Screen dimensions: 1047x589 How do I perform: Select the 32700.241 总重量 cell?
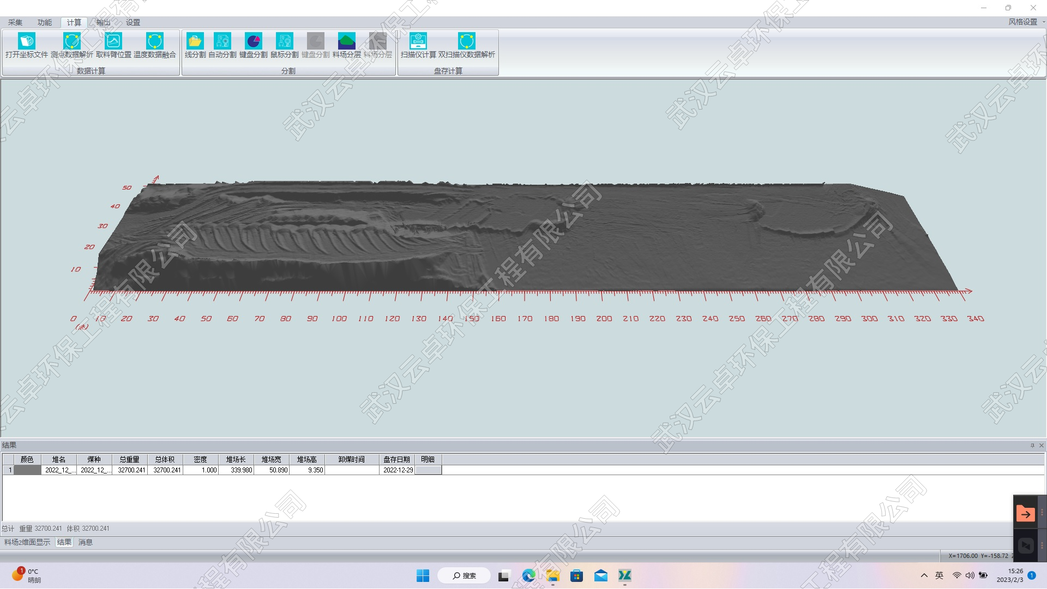click(130, 470)
